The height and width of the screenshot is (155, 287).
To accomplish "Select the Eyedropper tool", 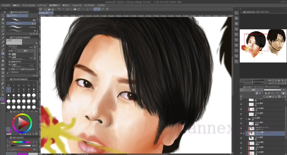I will tap(3, 38).
